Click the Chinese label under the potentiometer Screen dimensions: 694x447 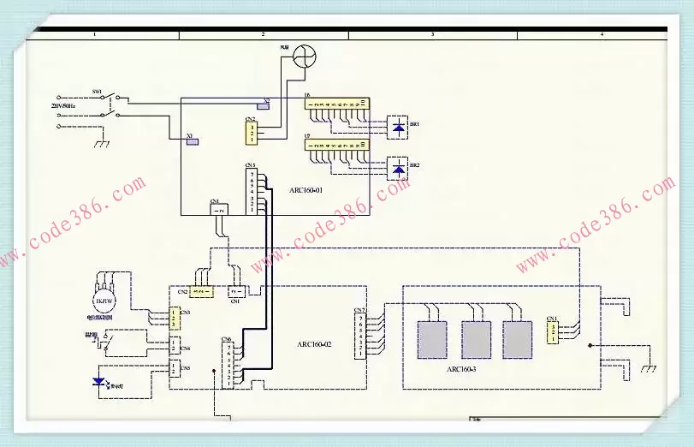click(x=100, y=318)
